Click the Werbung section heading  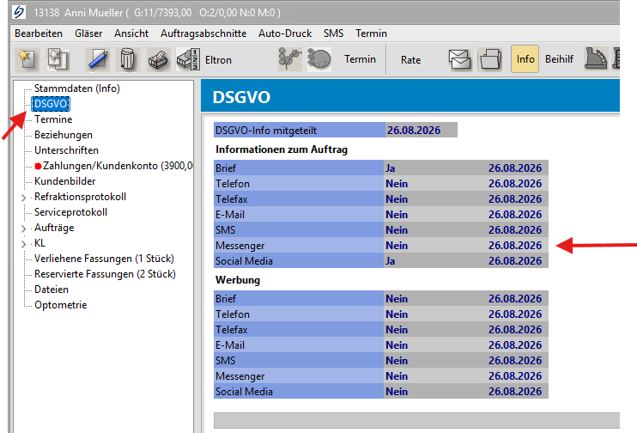coord(238,280)
